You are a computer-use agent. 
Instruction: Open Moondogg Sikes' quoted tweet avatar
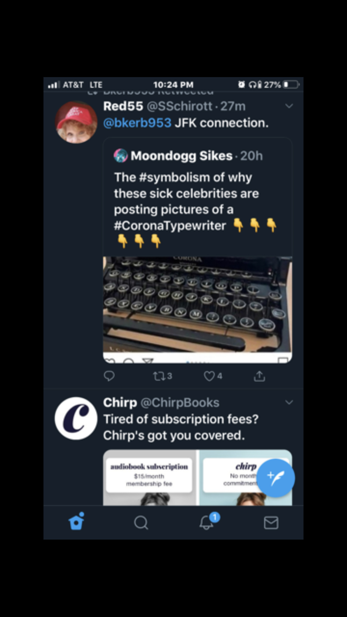coord(121,156)
